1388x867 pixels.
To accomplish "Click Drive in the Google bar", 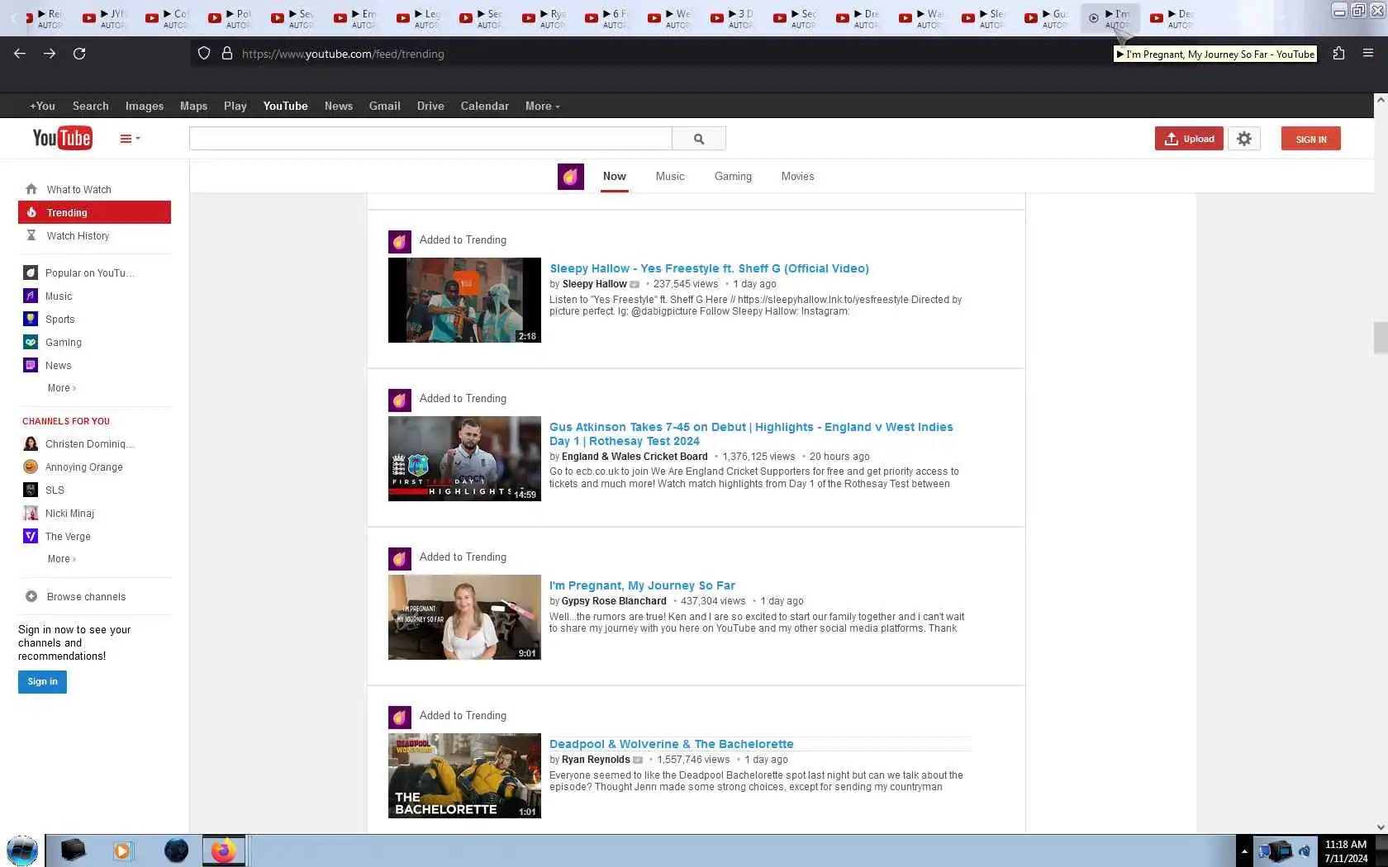I will pyautogui.click(x=430, y=107).
